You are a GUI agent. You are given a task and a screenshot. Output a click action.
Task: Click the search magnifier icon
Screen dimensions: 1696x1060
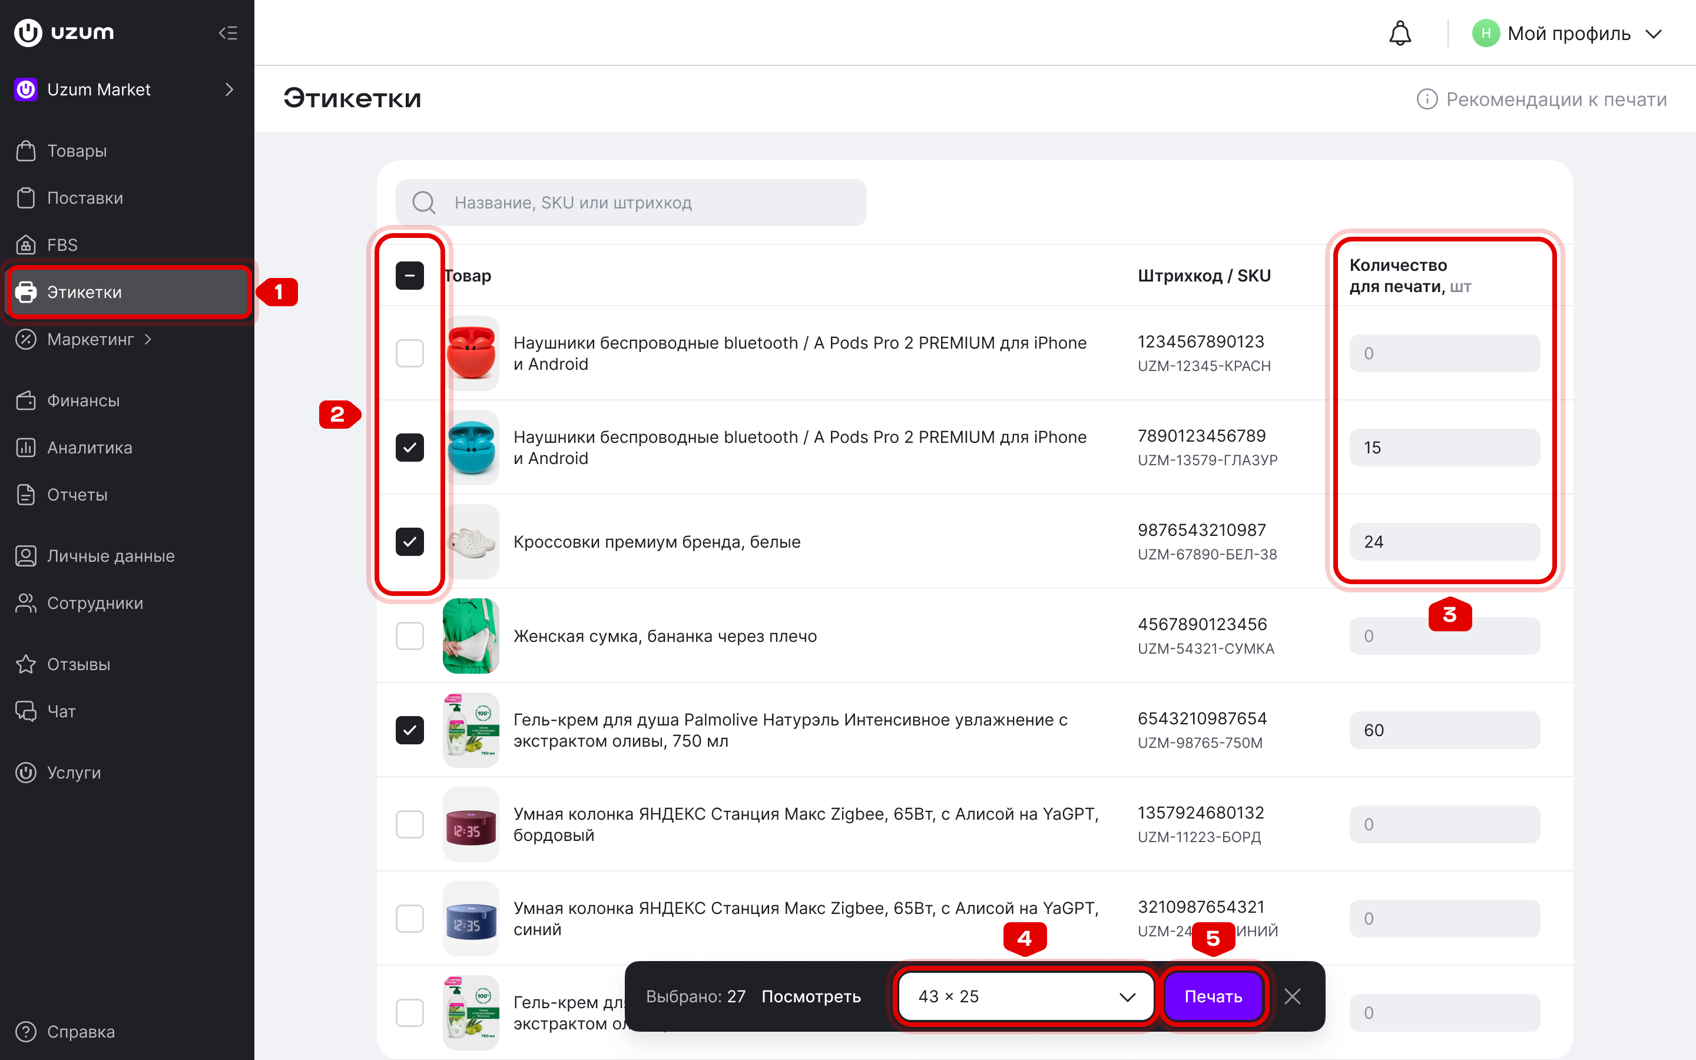tap(423, 203)
